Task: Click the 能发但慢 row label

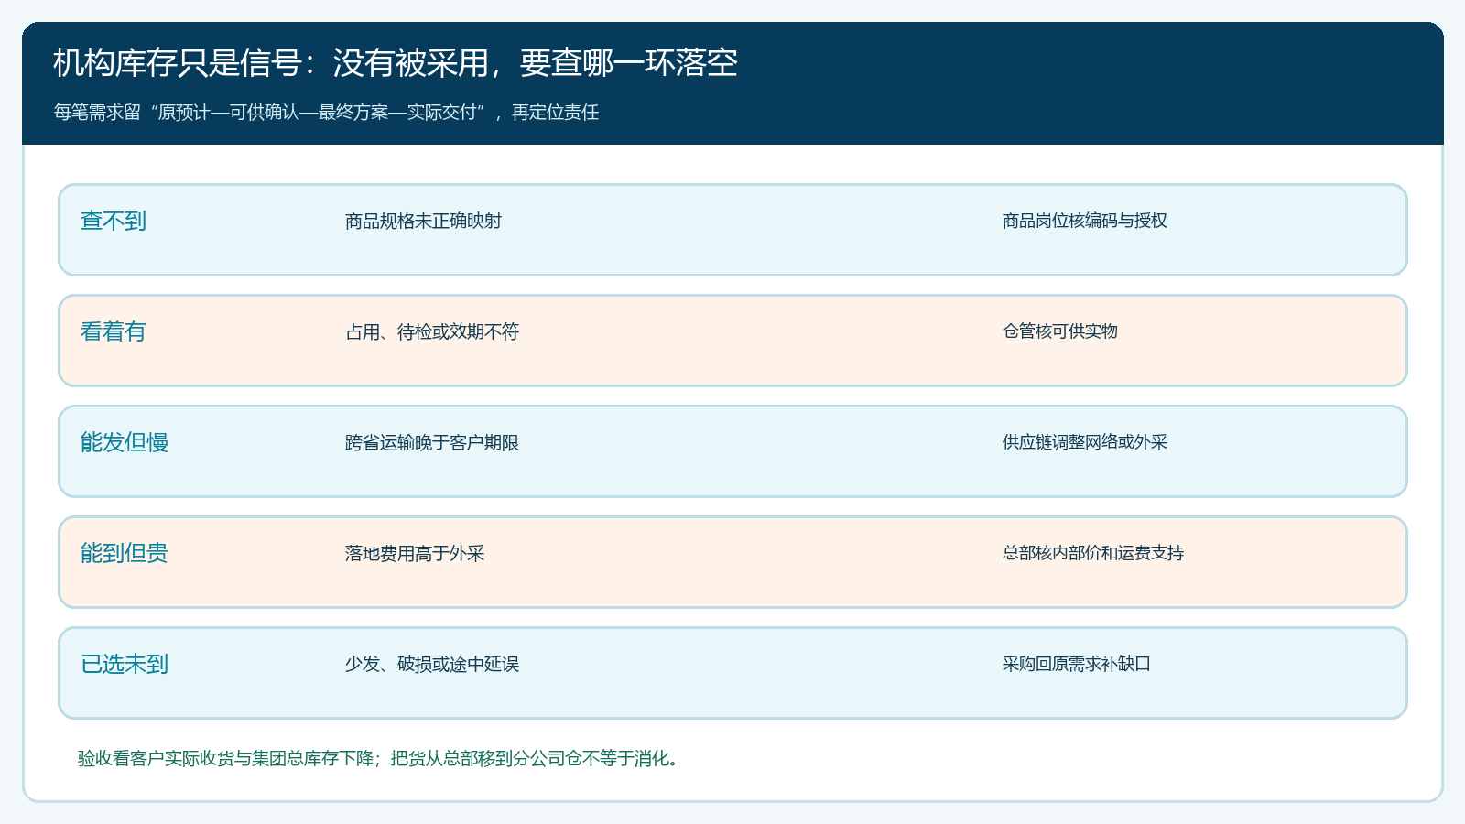Action: pyautogui.click(x=125, y=442)
